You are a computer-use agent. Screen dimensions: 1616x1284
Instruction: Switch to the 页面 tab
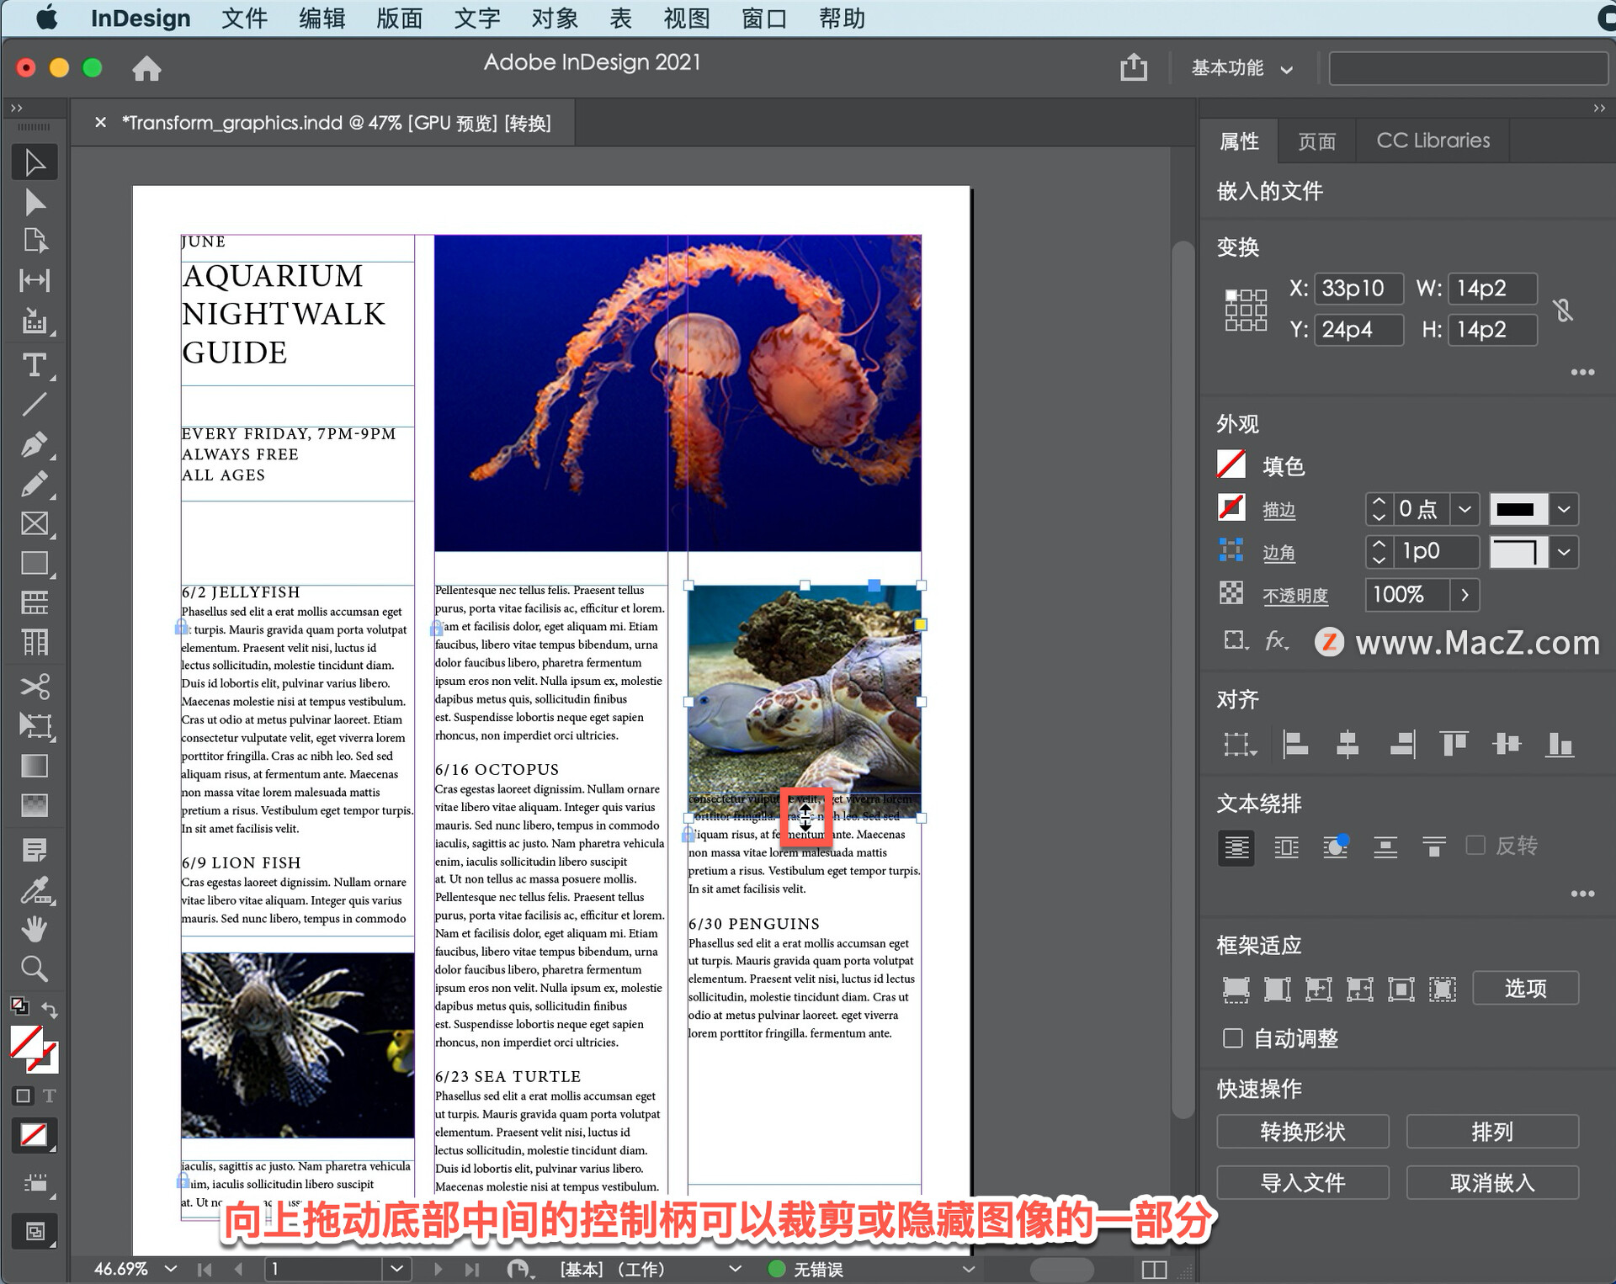tap(1316, 141)
